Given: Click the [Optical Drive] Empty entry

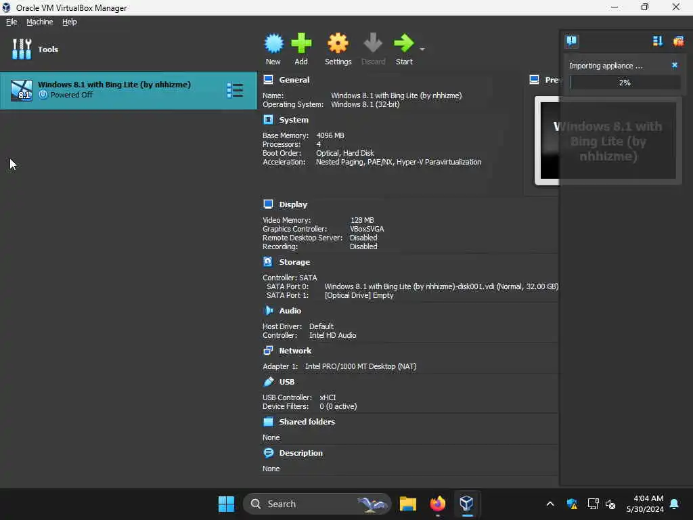Looking at the screenshot, I should pyautogui.click(x=359, y=295).
